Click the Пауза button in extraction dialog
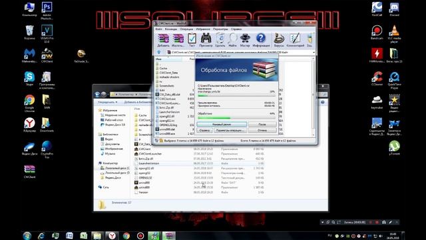 click(x=262, y=125)
